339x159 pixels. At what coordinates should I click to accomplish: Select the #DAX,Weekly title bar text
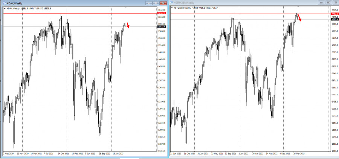click(x=14, y=3)
